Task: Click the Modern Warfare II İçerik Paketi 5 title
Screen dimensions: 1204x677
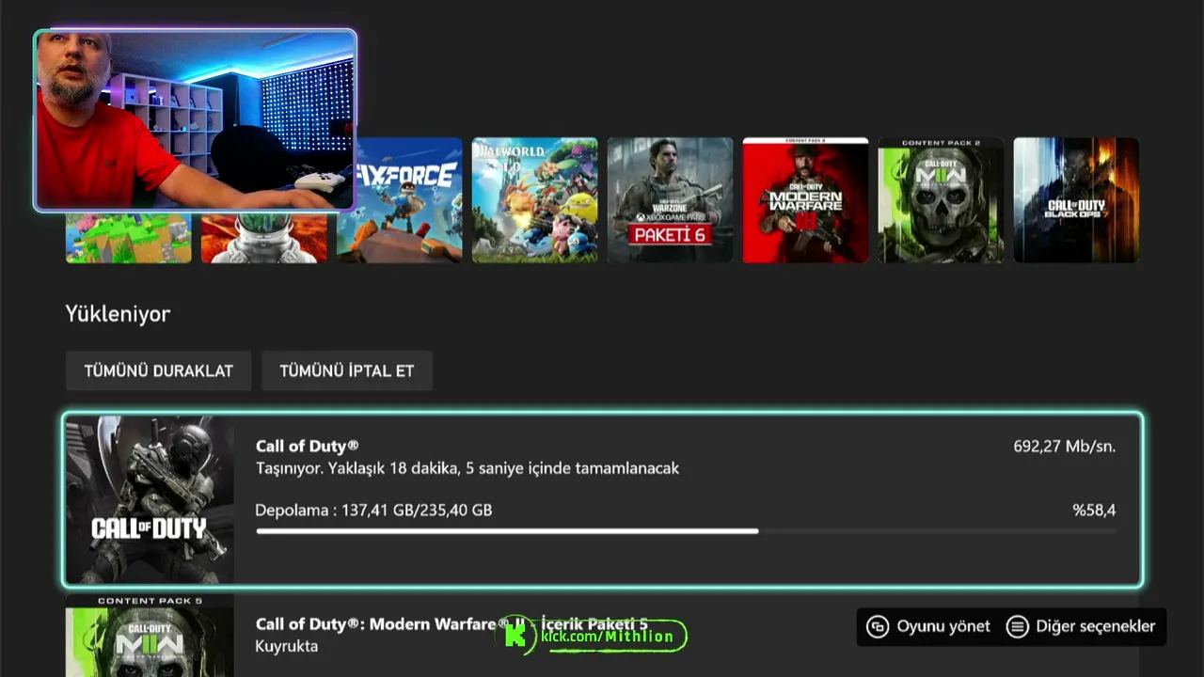Action: [451, 624]
